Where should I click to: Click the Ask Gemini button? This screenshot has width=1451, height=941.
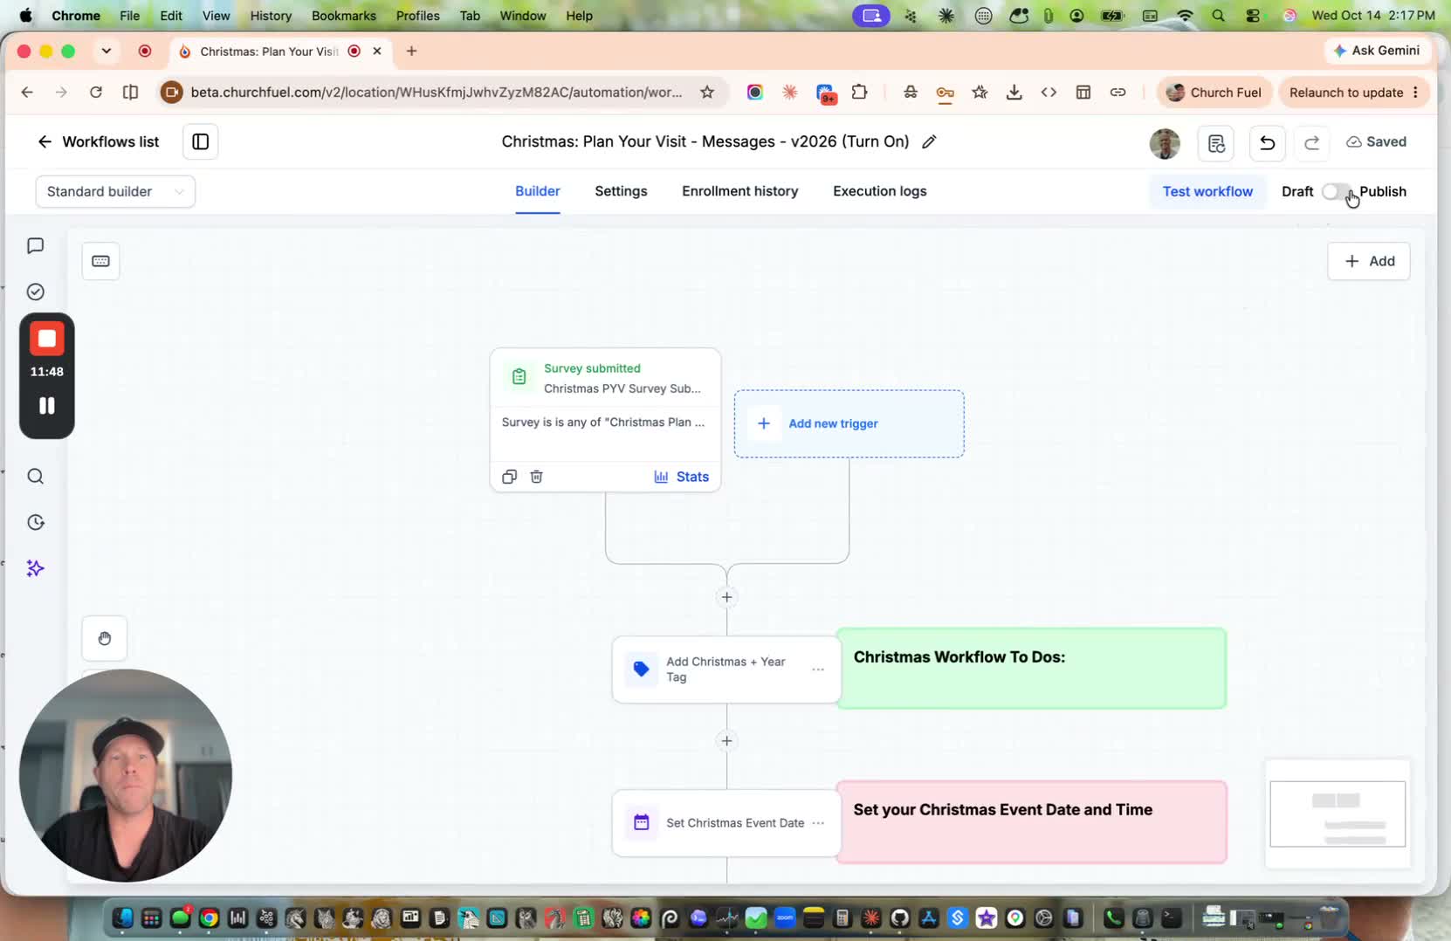[1377, 51]
